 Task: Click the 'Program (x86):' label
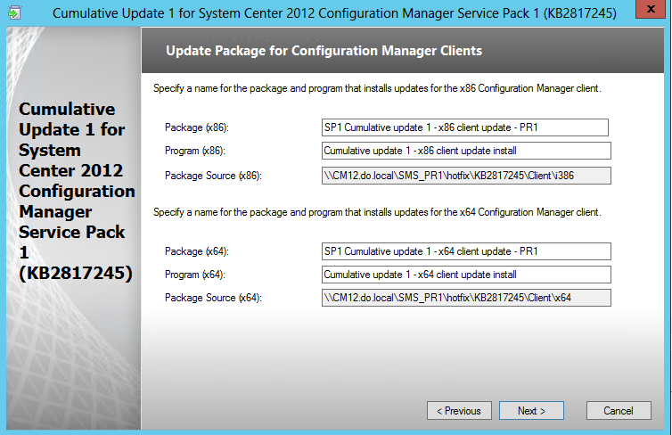click(195, 151)
